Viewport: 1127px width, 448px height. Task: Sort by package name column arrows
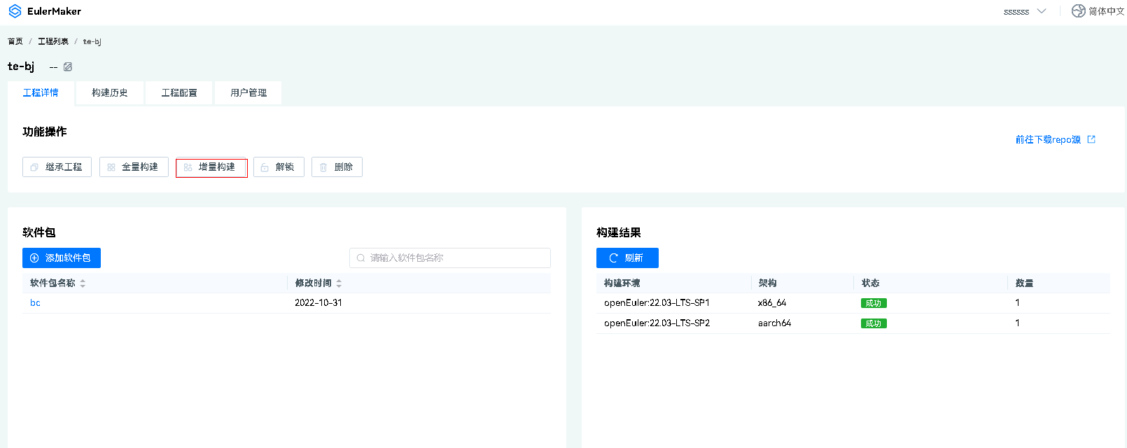[83, 283]
